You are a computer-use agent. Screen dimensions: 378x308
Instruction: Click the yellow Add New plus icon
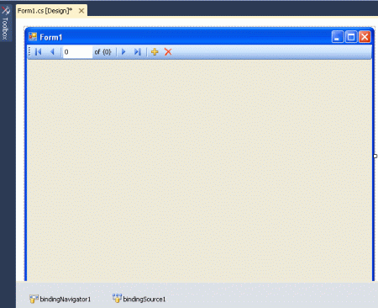click(155, 52)
